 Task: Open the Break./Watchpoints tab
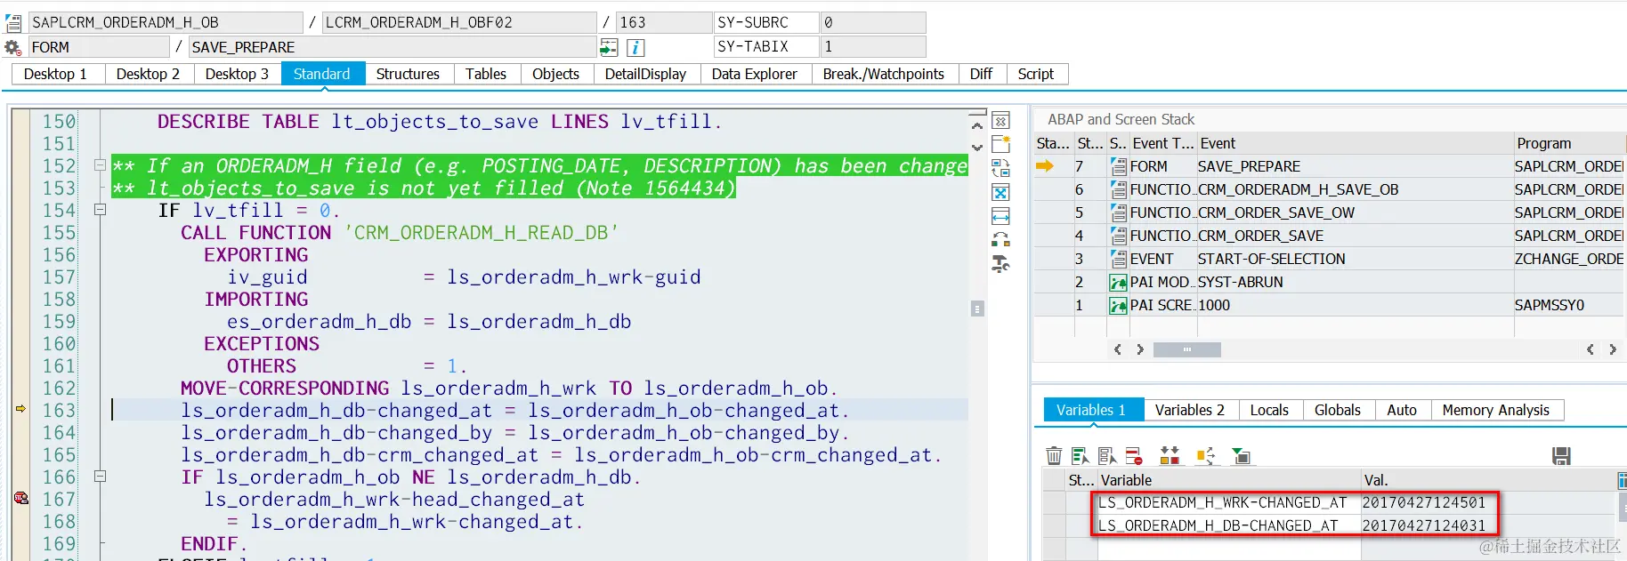click(884, 74)
